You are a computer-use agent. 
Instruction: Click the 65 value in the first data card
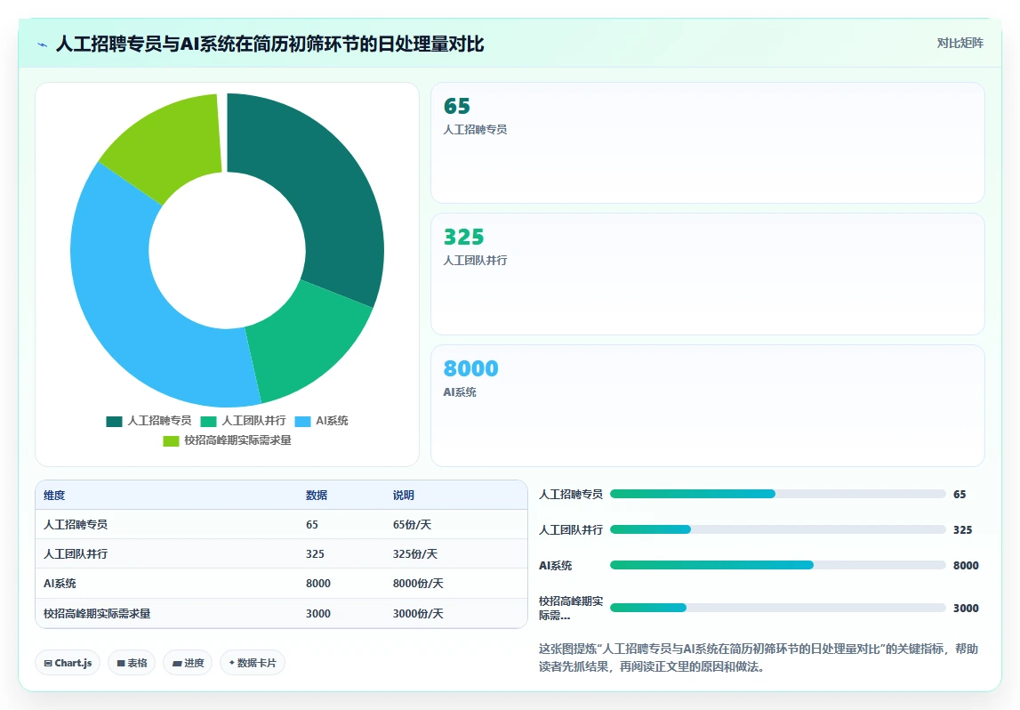[x=457, y=106]
